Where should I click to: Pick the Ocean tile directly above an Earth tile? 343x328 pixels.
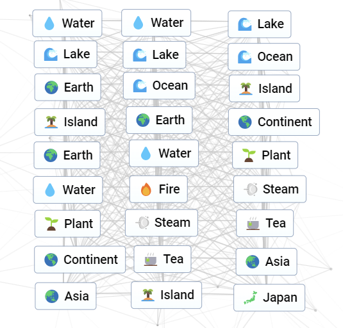[x=159, y=86]
